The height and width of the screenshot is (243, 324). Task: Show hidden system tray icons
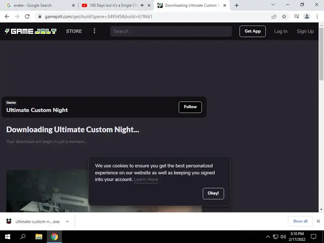point(268,237)
